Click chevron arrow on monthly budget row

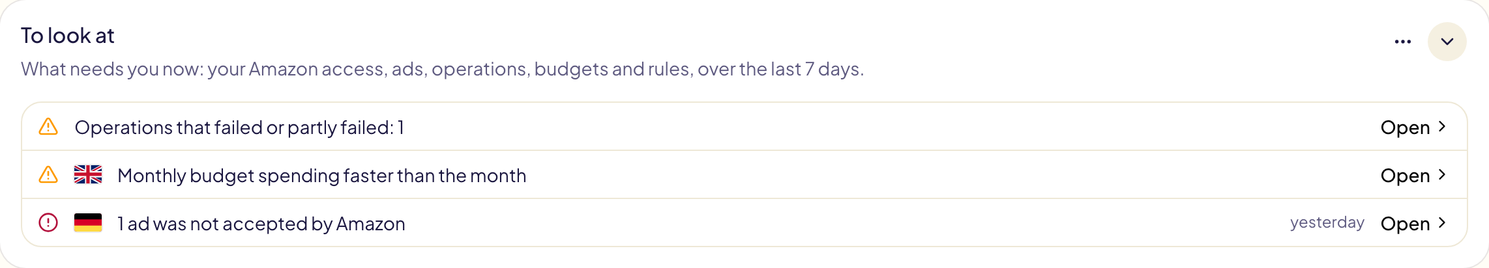tap(1442, 175)
